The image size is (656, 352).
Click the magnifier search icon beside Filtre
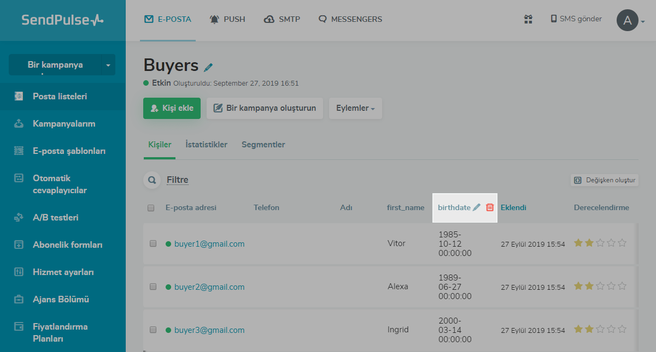click(x=152, y=180)
